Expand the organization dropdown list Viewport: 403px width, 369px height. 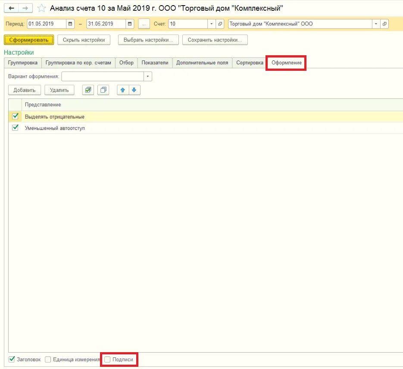[376, 24]
